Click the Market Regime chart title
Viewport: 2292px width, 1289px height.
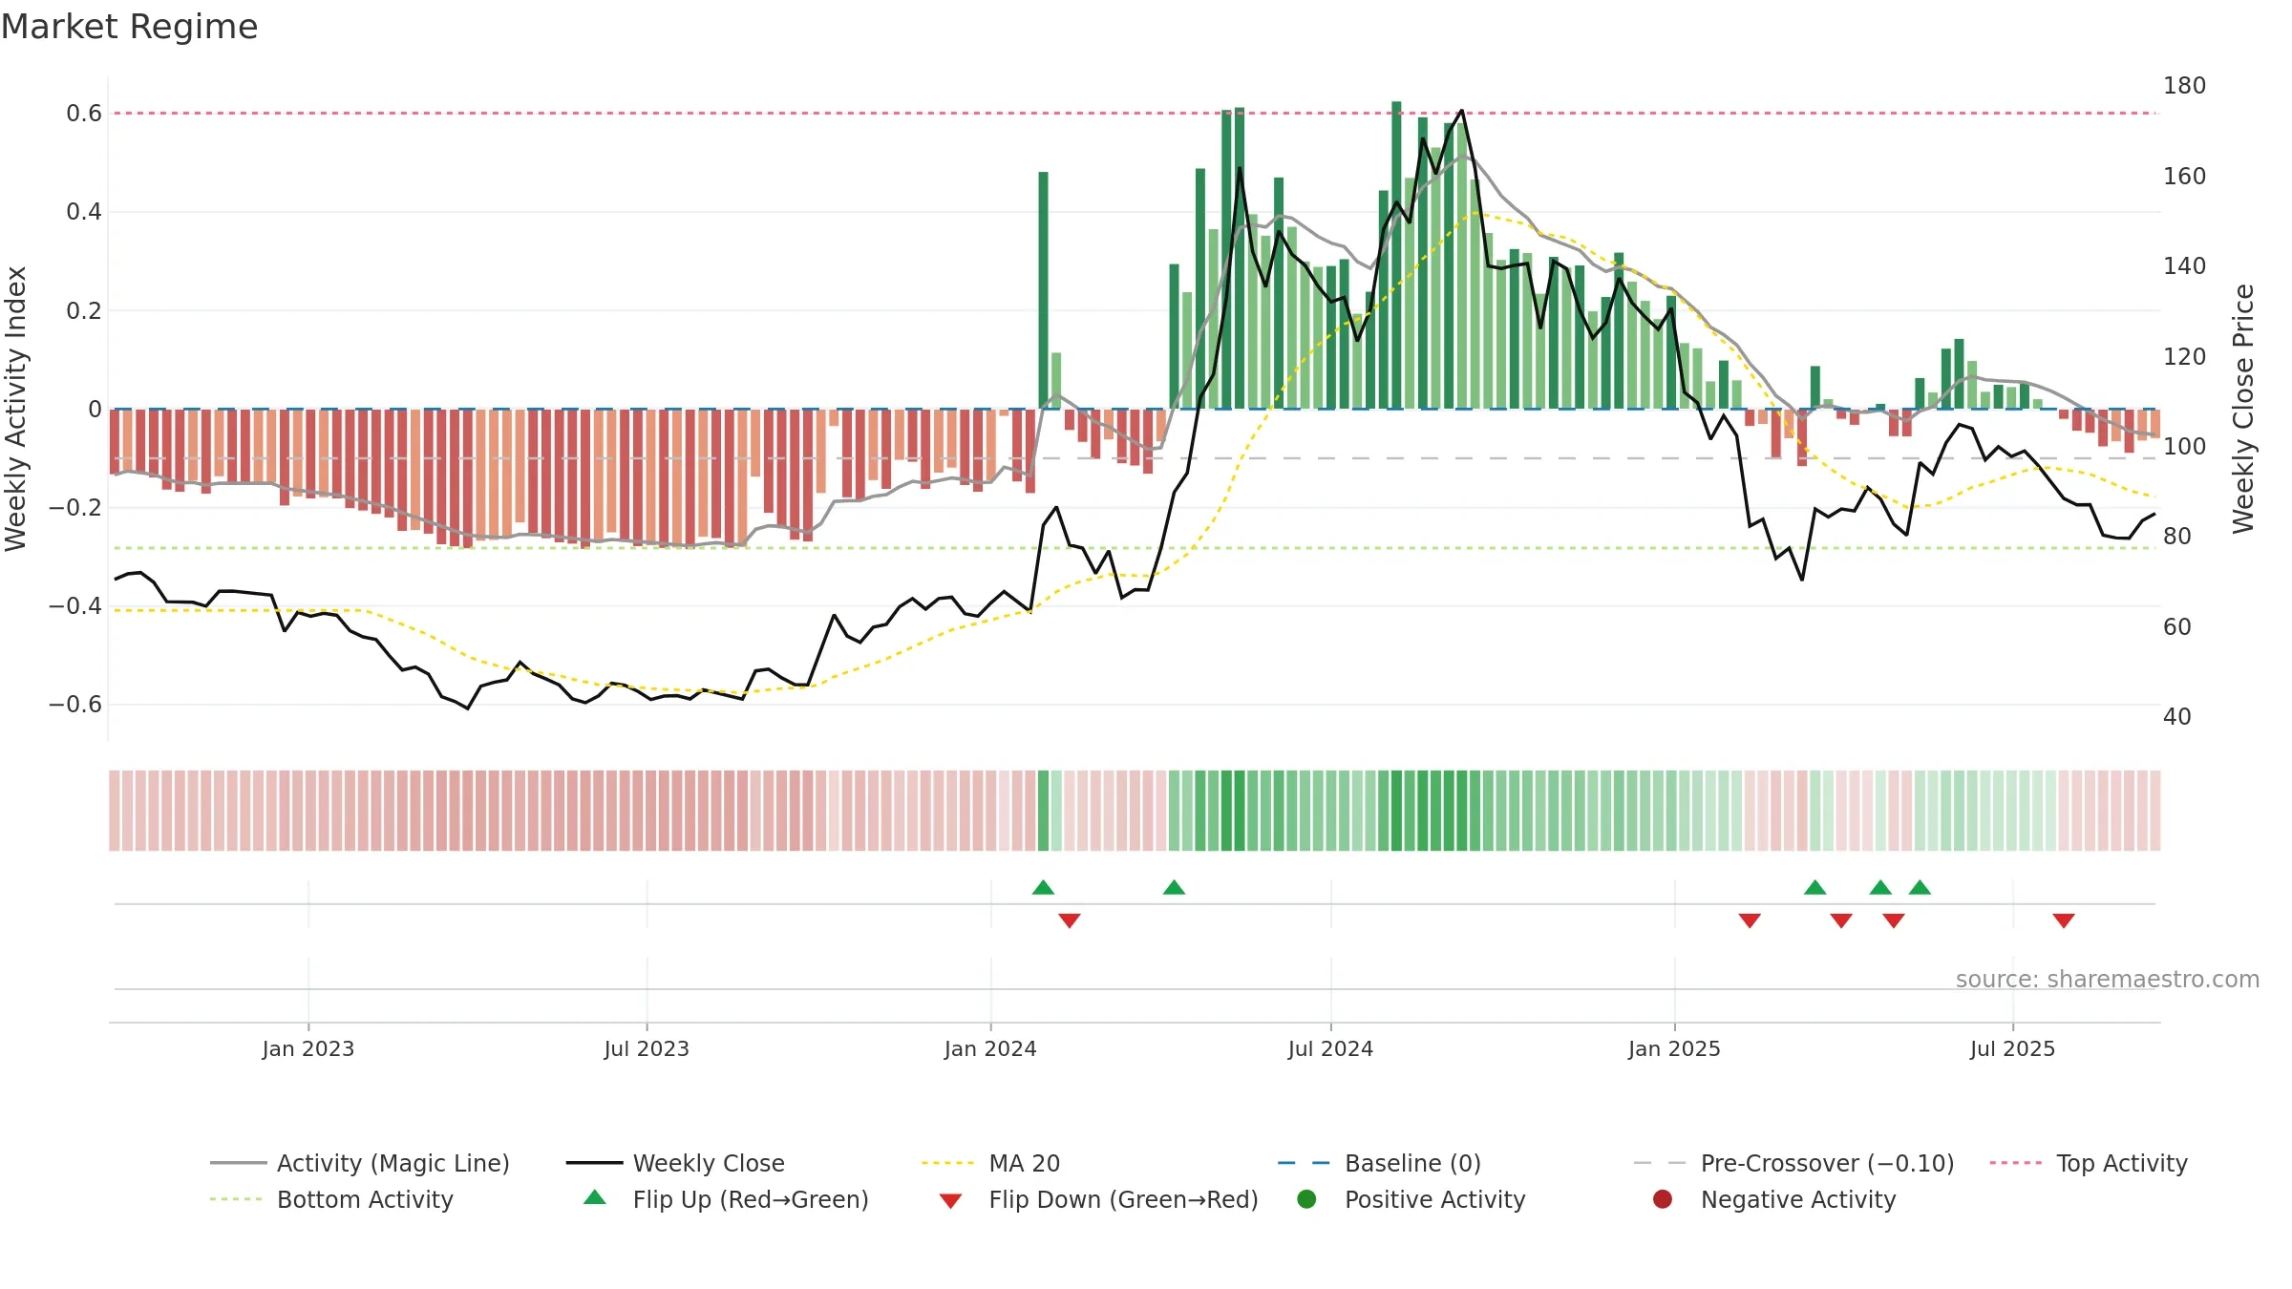pos(129,27)
